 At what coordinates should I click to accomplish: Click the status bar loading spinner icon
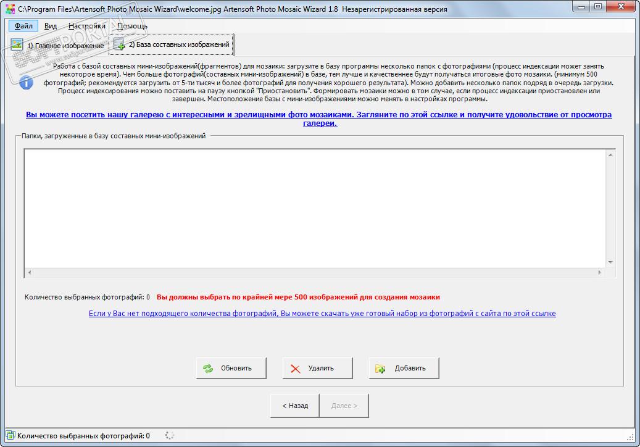click(169, 435)
